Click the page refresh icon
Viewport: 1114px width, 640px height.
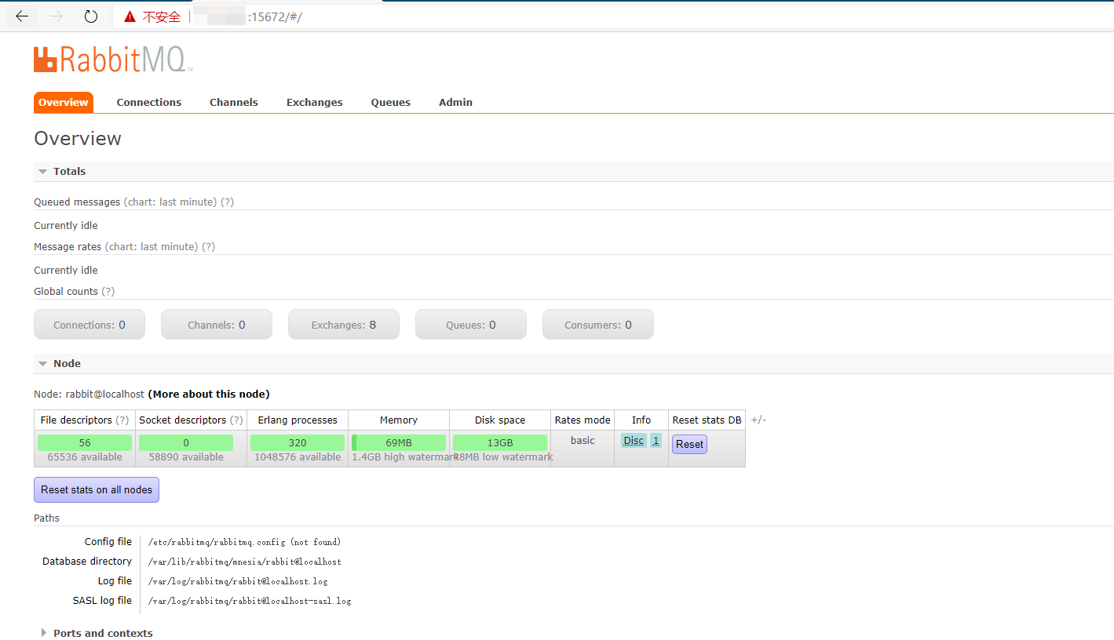(90, 16)
